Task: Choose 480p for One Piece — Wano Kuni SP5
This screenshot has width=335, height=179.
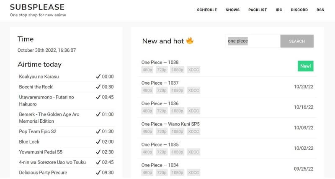Action: (x=147, y=131)
